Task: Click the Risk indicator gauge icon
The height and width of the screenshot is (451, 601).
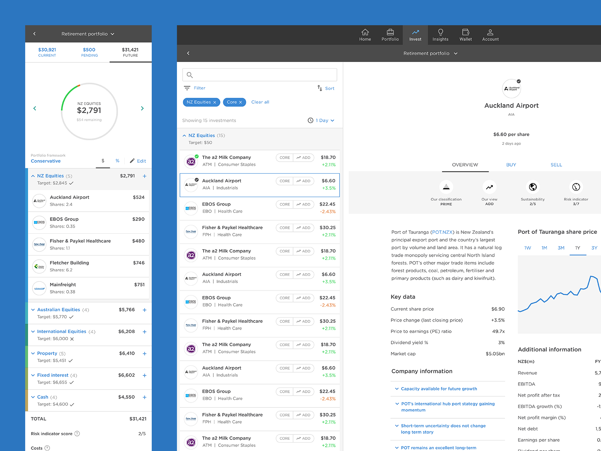Action: 576,187
